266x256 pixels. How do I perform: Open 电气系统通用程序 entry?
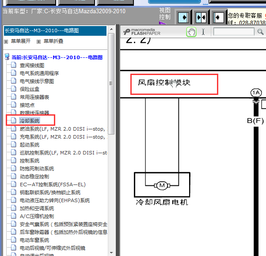pyautogui.click(x=39, y=73)
